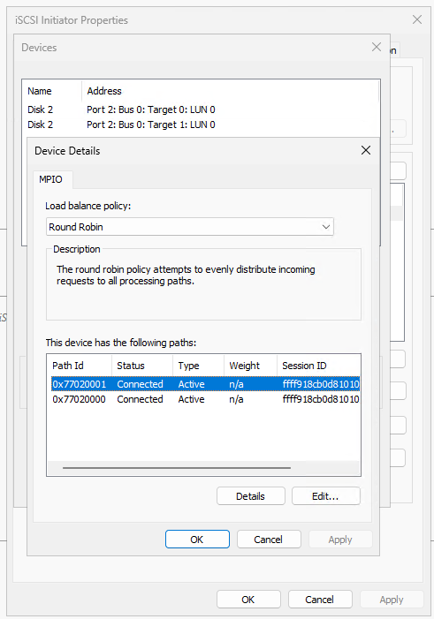This screenshot has width=434, height=619.
Task: Click Cancel in iSCSI Initiator Properties window
Action: coord(320,600)
